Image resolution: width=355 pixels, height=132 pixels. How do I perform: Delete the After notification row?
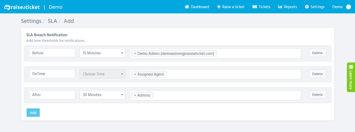[317, 94]
